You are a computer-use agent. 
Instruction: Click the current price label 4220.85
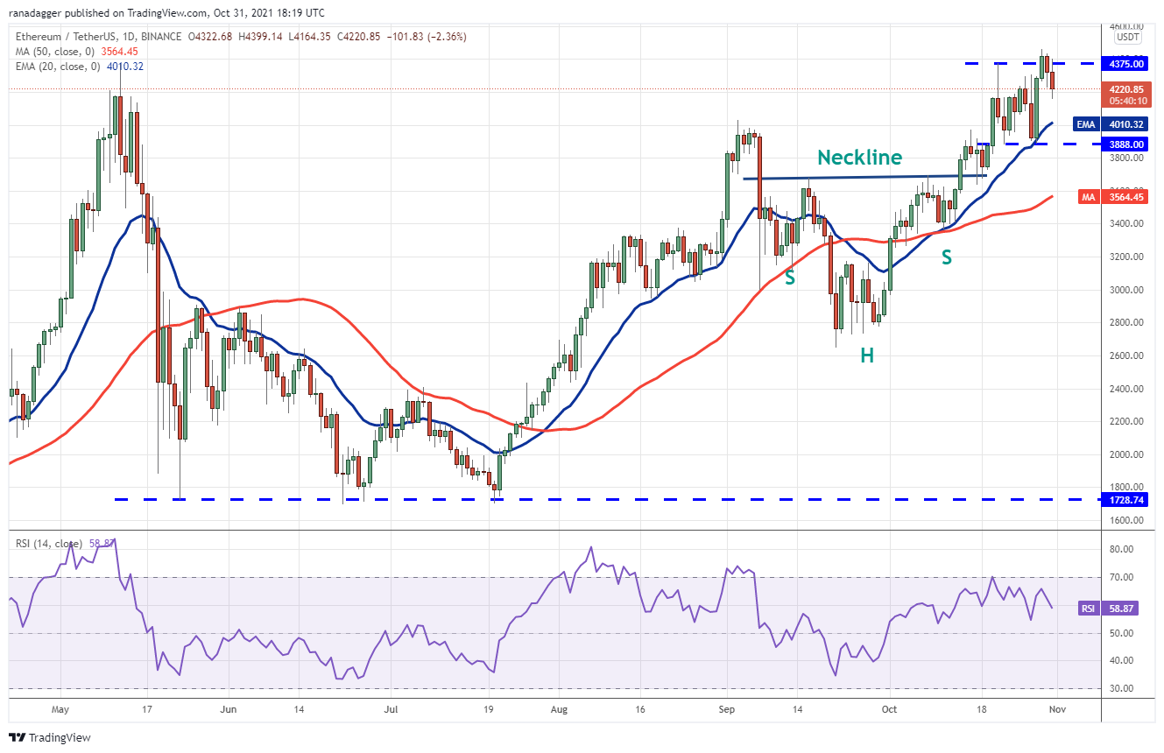click(x=1125, y=89)
